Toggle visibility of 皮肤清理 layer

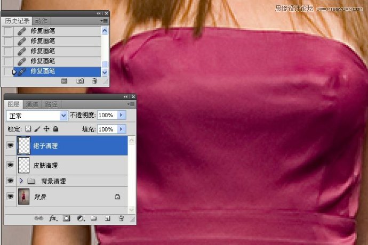pos(10,165)
